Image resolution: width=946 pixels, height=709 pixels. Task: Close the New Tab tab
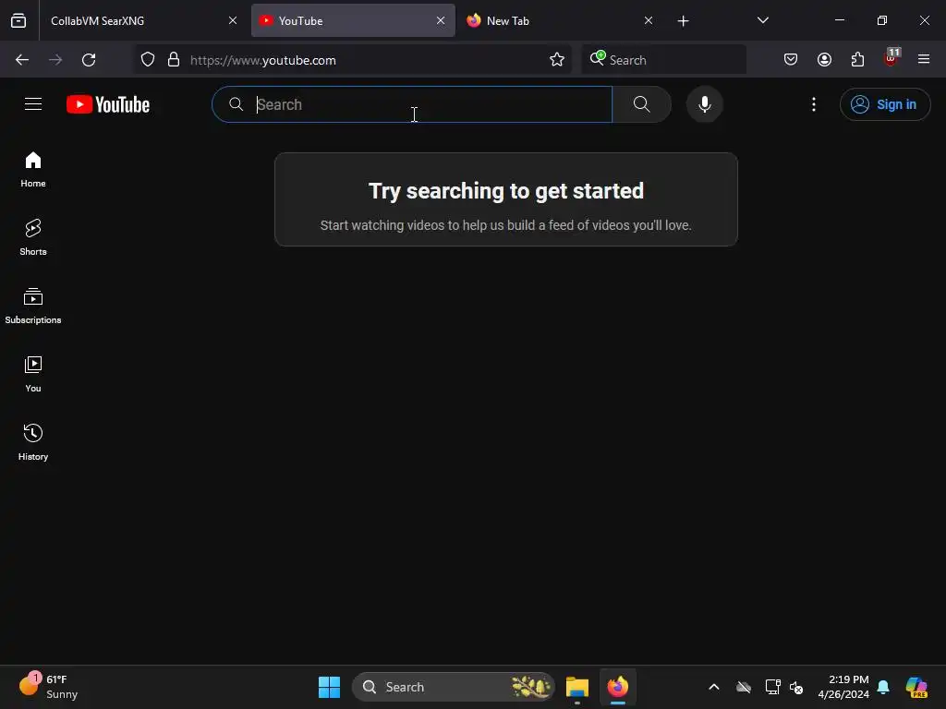pos(649,20)
